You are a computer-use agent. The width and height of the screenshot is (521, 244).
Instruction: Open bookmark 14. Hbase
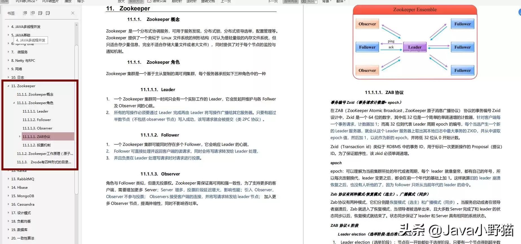point(19,187)
